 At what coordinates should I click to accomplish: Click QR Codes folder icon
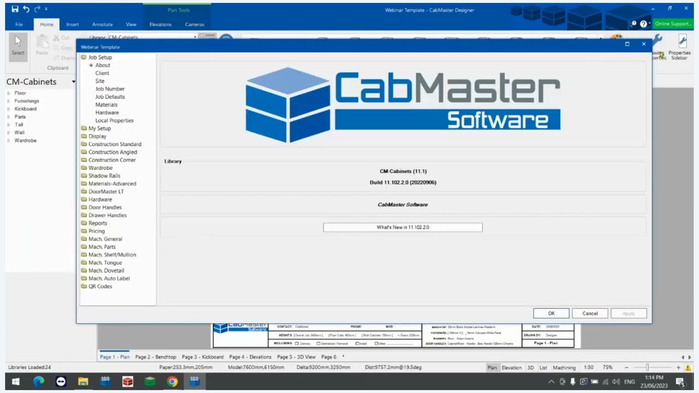point(84,287)
